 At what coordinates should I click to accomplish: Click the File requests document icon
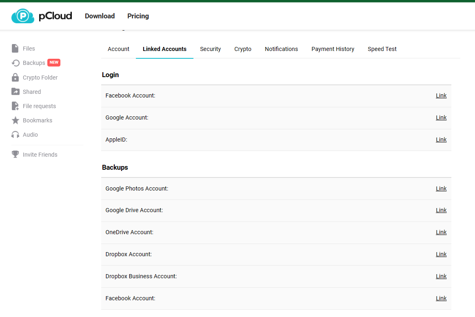[15, 106]
